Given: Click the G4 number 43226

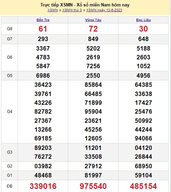Looking at the screenshot, I should (x=43, y=103).
